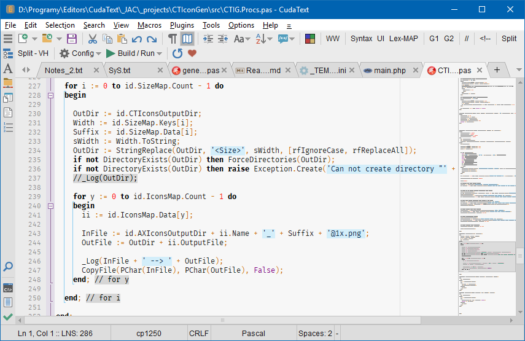
Task: Click the Syntax toolbar button
Action: 361,39
